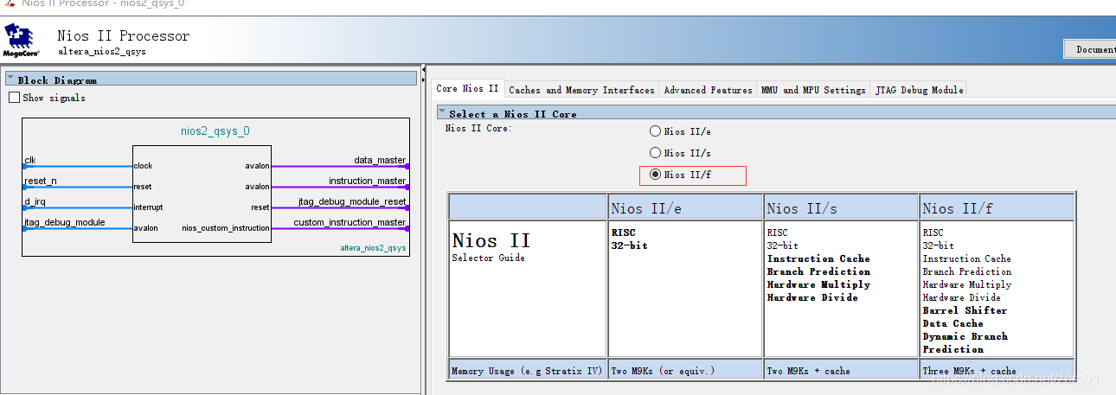Screen dimensions: 1116x395
Task: Click the Nios II Processor heading
Action: [123, 35]
